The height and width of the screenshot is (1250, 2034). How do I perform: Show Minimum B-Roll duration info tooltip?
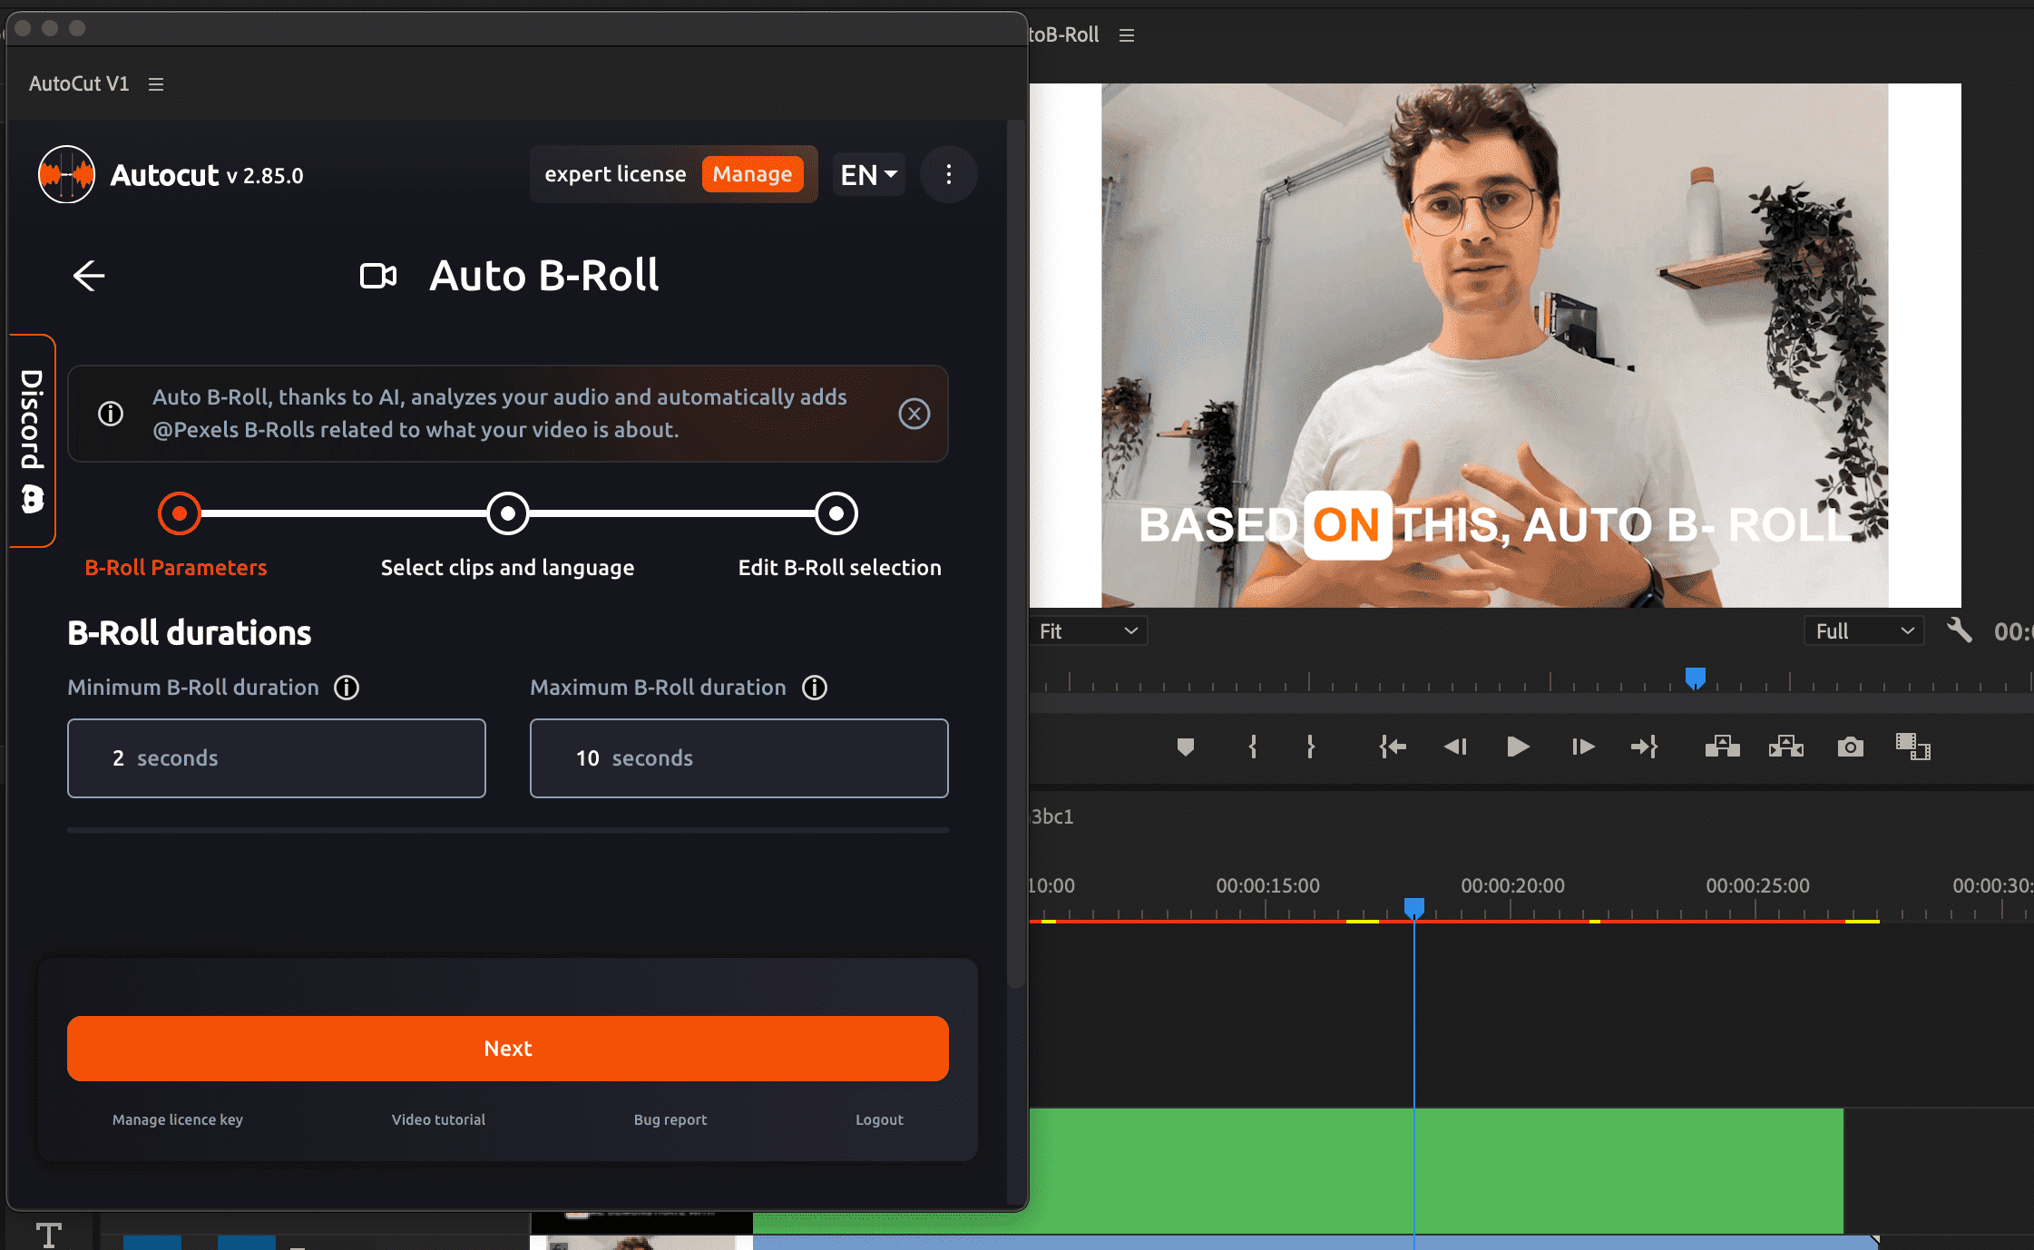[347, 688]
